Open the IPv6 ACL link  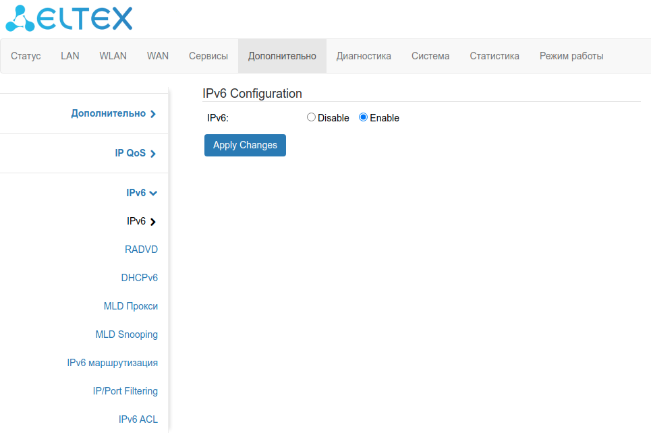(x=138, y=419)
